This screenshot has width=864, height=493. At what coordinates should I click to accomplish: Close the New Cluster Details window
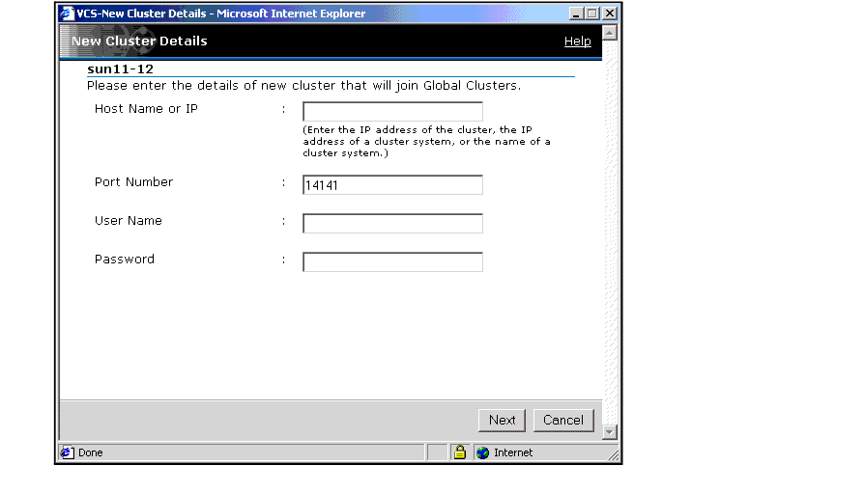tap(609, 14)
